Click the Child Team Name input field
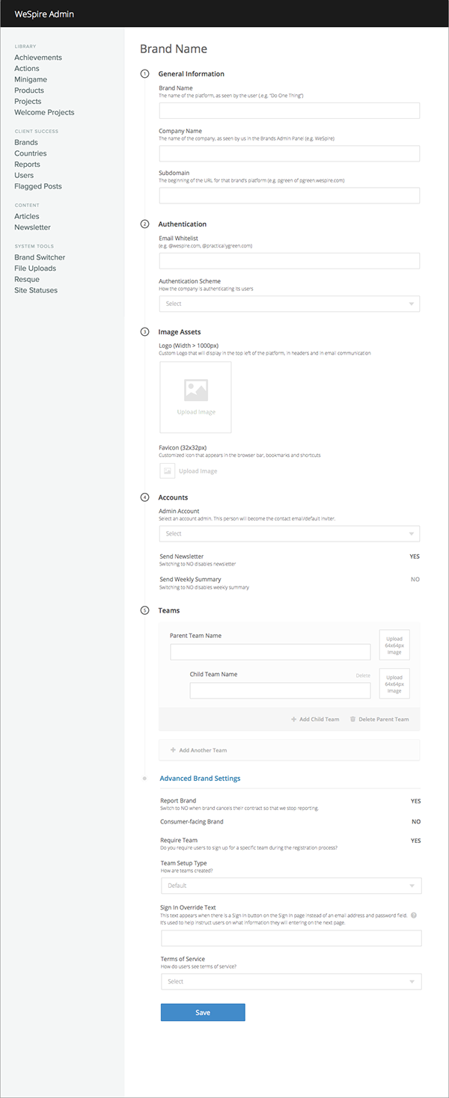This screenshot has height=1098, width=449. 281,690
